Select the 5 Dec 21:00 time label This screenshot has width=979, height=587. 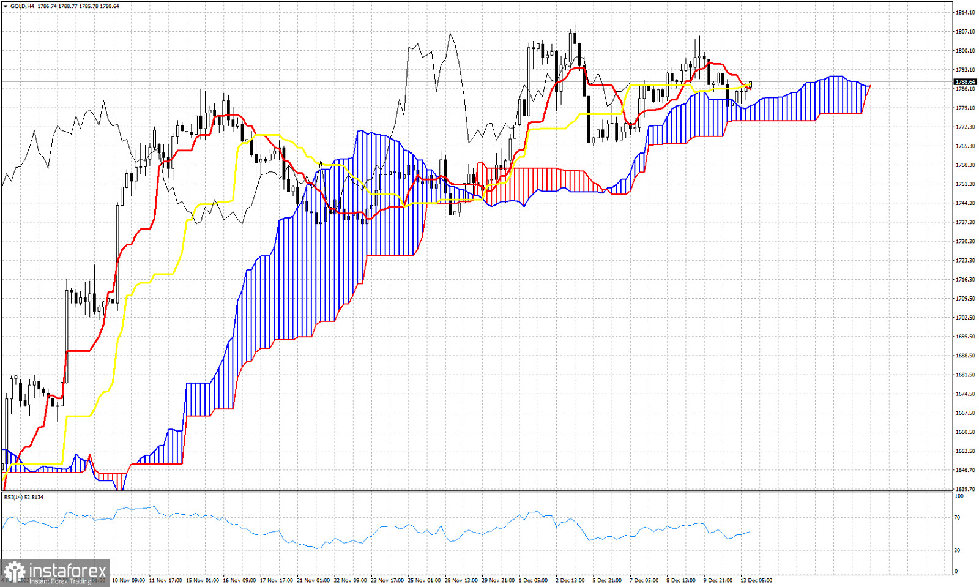(x=607, y=580)
